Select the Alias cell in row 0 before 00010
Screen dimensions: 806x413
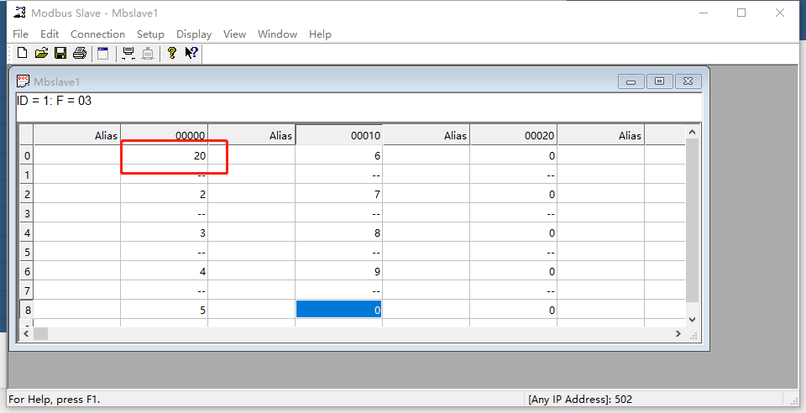point(251,155)
